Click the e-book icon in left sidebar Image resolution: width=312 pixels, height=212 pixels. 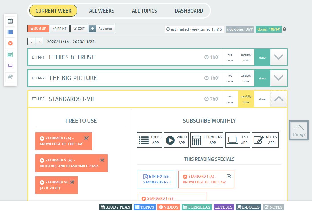10,77
